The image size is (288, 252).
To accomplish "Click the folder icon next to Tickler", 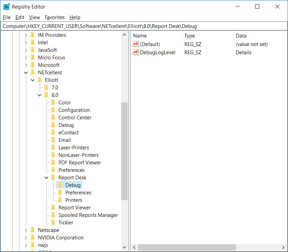I will coord(53,223).
